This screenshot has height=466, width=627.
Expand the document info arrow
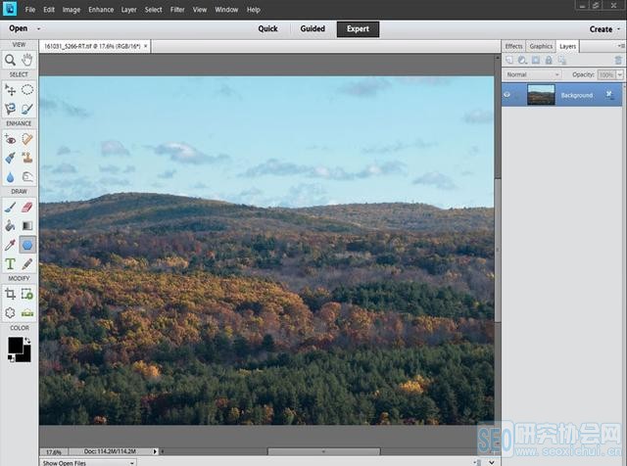(x=155, y=451)
